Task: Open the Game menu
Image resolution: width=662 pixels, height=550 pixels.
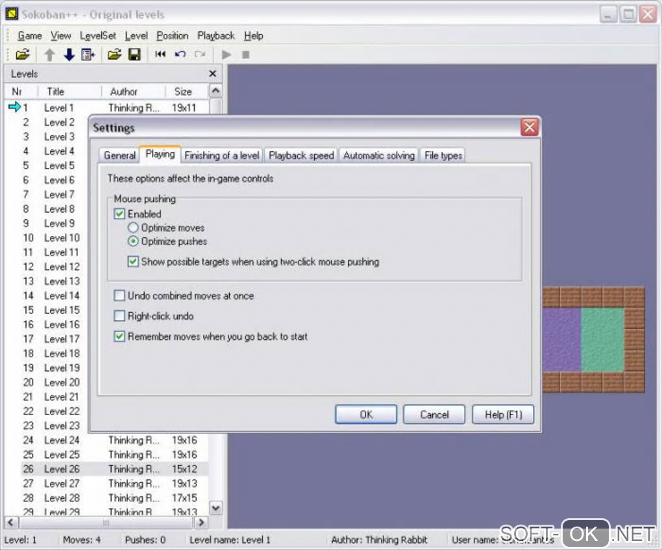Action: pos(30,36)
